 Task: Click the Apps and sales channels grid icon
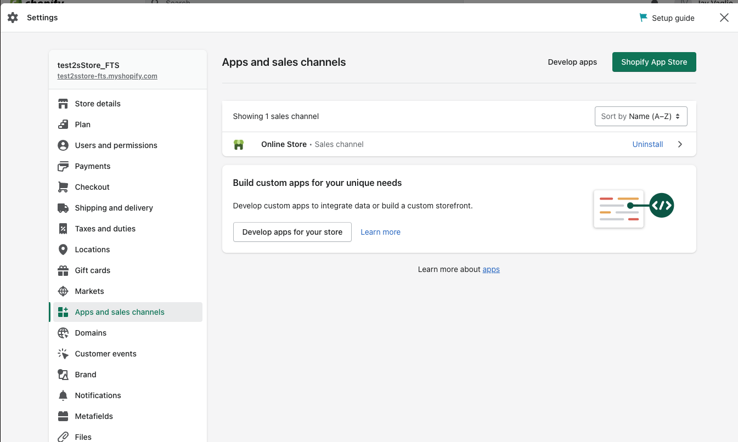coord(63,312)
